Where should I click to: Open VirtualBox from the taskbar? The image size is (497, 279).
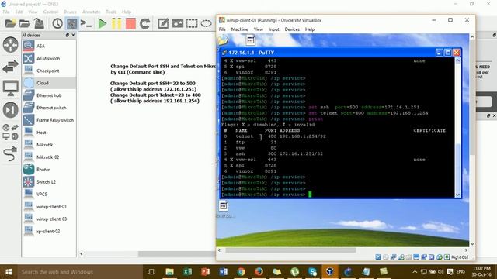click(x=329, y=272)
